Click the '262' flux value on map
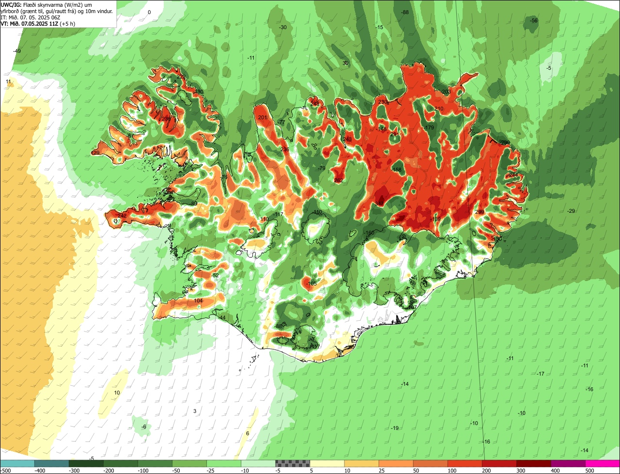This screenshot has width=620, height=474. (339, 180)
